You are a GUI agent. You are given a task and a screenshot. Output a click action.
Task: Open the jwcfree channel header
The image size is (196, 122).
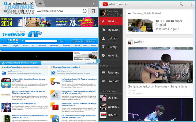[159, 42]
